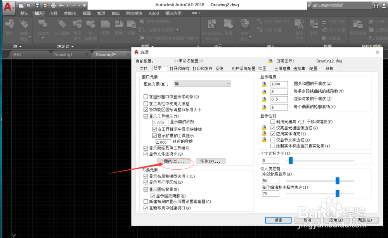This screenshot has height=238, width=388.
Task: Click the 十字光标大小 slider handle
Action: point(291,160)
